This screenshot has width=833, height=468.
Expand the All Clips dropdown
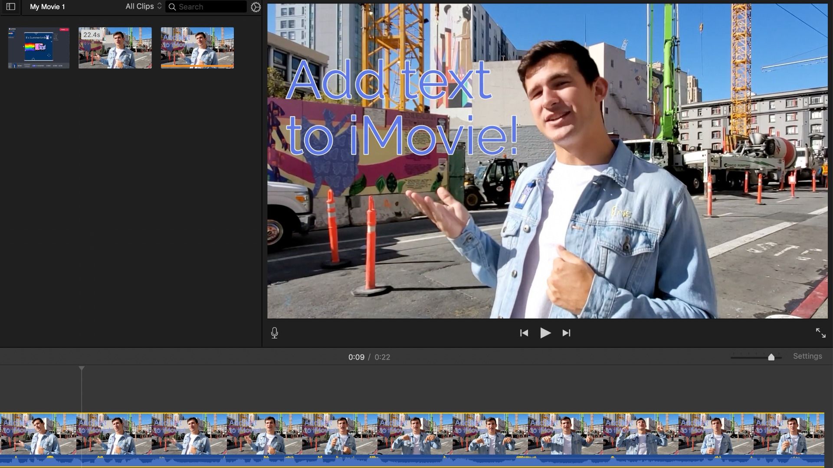(143, 6)
